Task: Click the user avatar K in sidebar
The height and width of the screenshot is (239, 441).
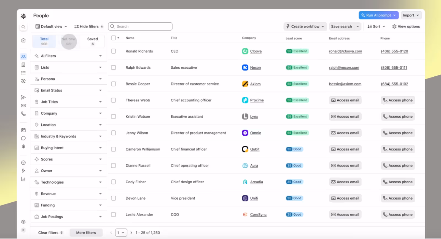Action: pyautogui.click(x=23, y=230)
